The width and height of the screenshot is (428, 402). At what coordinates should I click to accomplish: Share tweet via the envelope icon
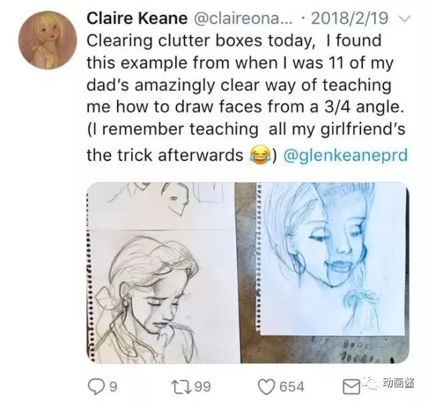click(351, 386)
